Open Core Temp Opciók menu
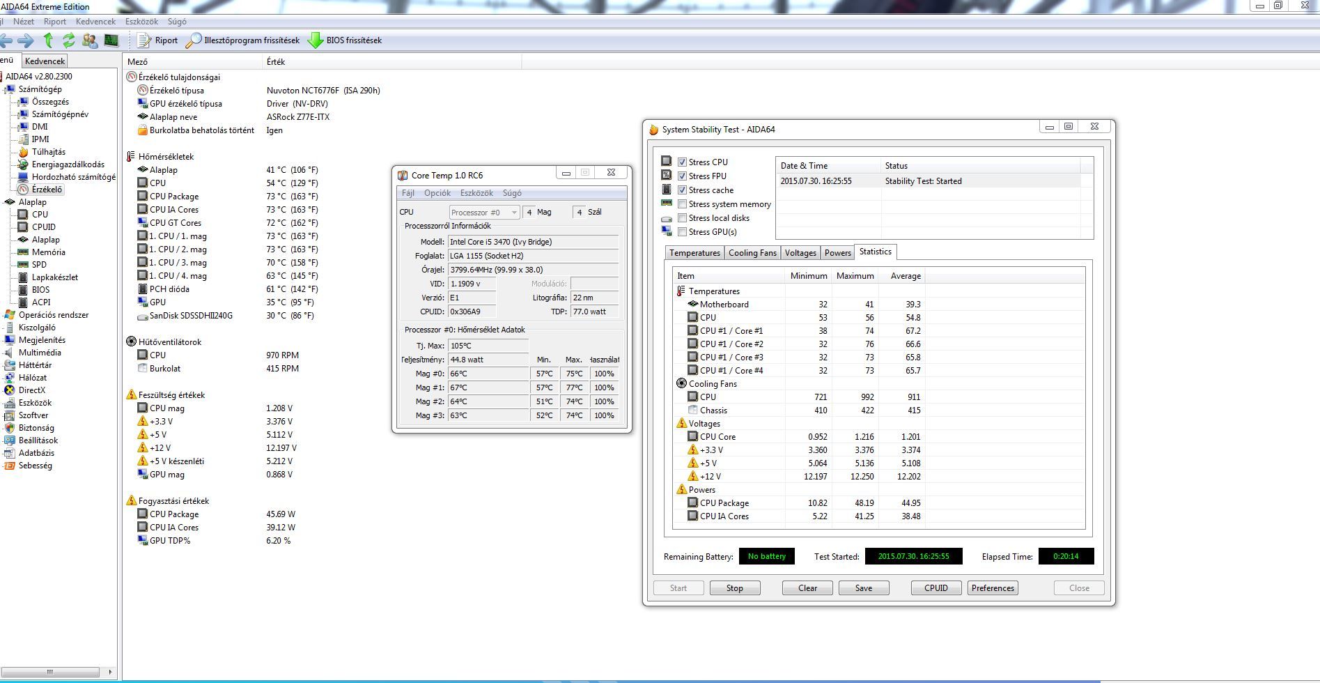Image resolution: width=1320 pixels, height=683 pixels. tap(437, 193)
